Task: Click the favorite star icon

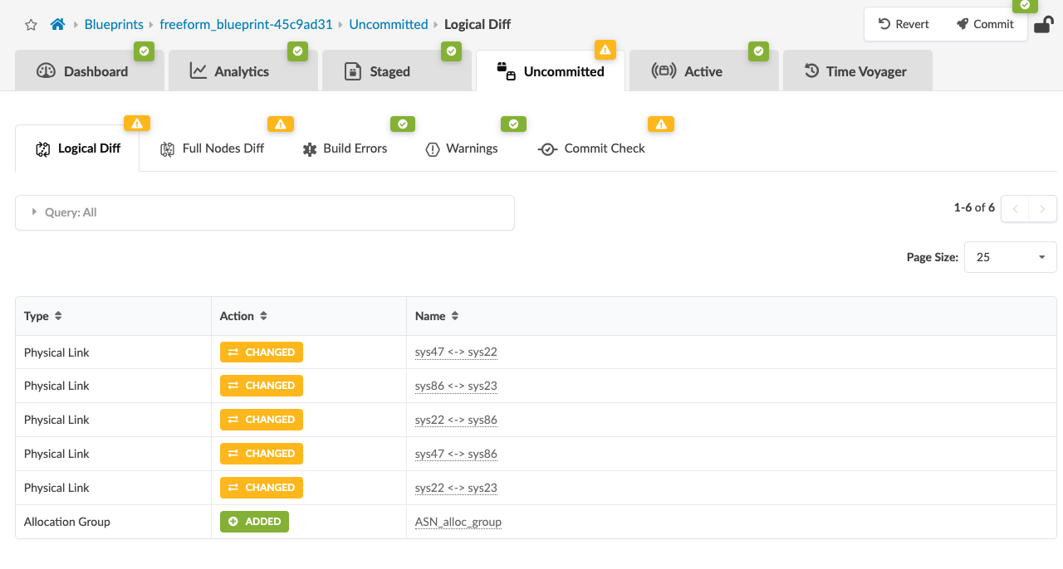Action: point(31,25)
